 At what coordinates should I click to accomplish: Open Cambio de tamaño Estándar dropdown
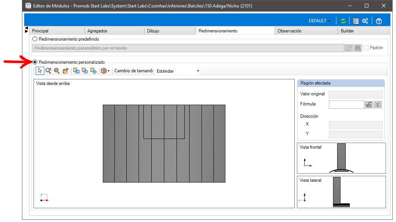click(178, 71)
